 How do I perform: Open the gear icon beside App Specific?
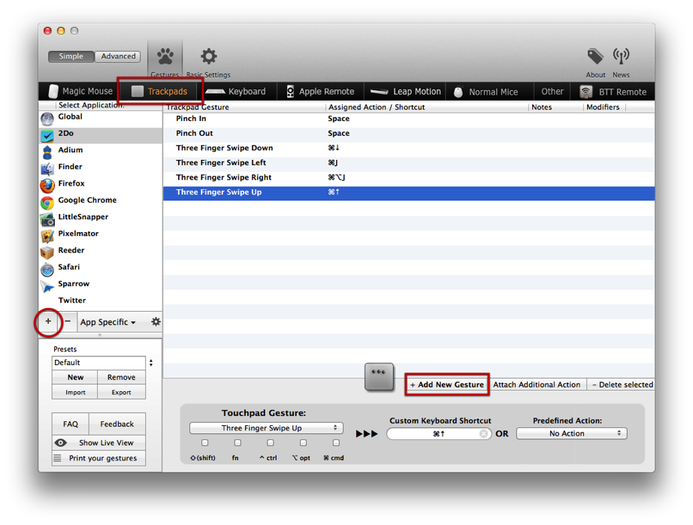point(156,321)
